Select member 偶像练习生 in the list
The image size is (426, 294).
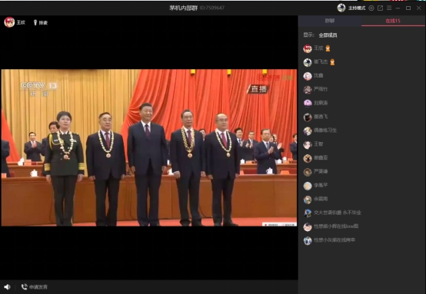362,130
